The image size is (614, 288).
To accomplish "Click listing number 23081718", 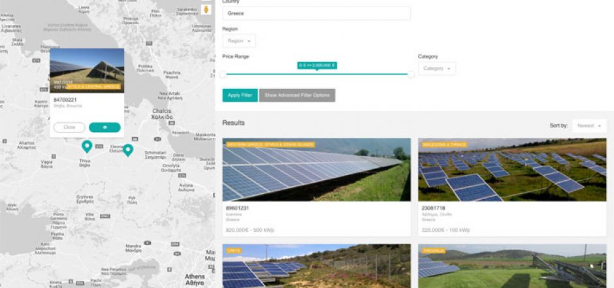I will point(433,208).
